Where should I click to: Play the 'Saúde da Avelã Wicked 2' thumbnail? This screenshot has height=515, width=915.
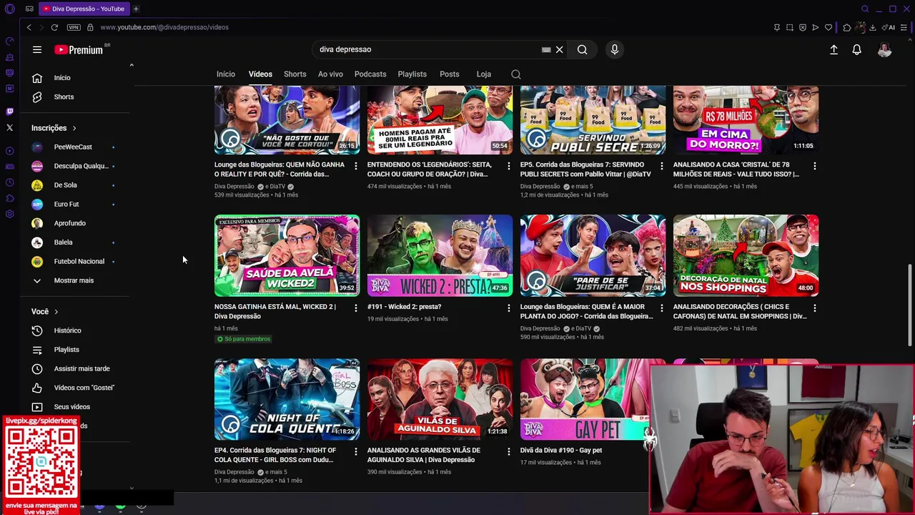click(287, 255)
